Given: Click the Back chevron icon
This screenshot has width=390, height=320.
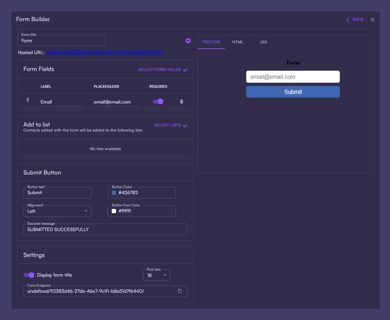Looking at the screenshot, I should coord(347,20).
